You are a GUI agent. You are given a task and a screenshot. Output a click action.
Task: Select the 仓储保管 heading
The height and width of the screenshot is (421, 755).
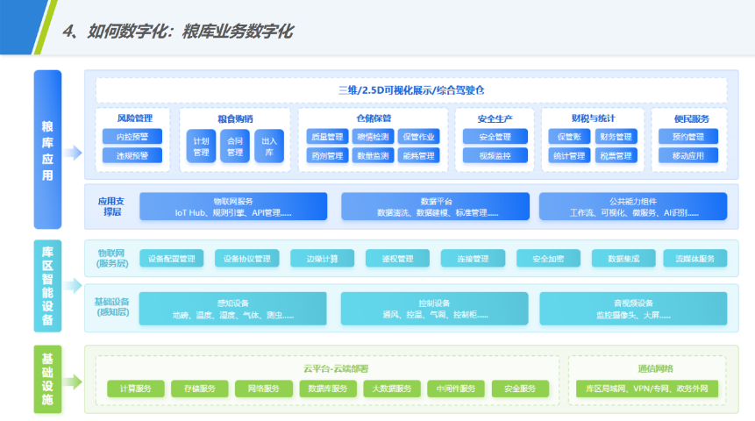point(374,118)
